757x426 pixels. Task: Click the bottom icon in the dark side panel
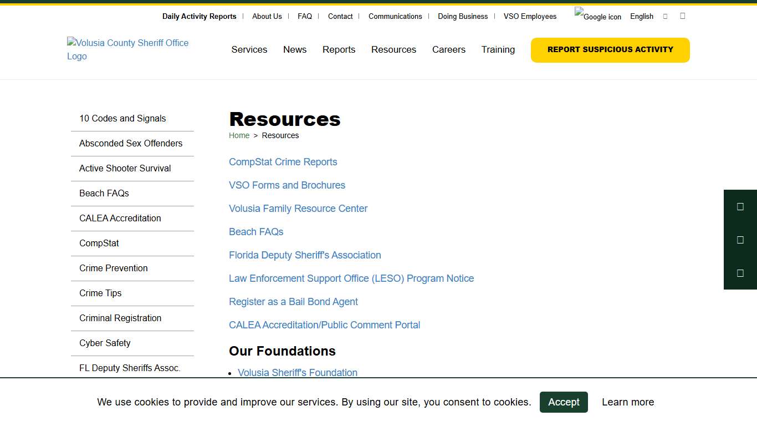point(740,273)
